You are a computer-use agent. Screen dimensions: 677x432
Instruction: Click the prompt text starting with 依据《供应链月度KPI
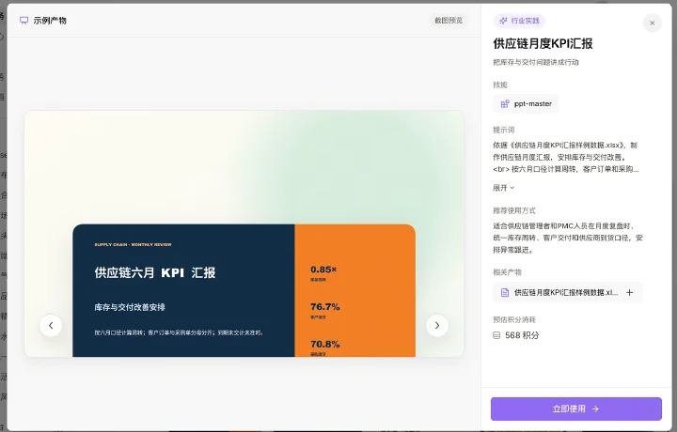(566, 157)
